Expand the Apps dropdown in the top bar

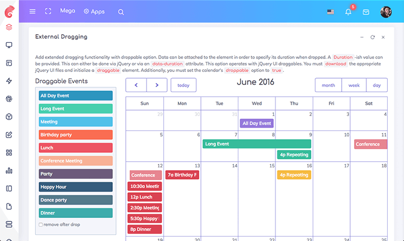pos(94,11)
